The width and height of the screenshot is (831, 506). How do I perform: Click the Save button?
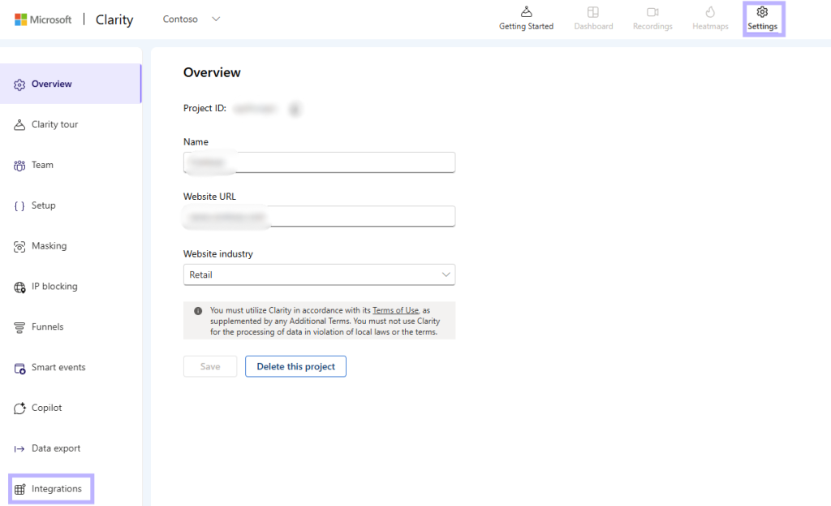(210, 366)
